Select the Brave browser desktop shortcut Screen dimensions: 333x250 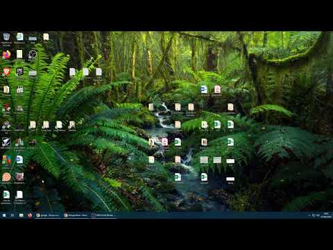click(6, 72)
